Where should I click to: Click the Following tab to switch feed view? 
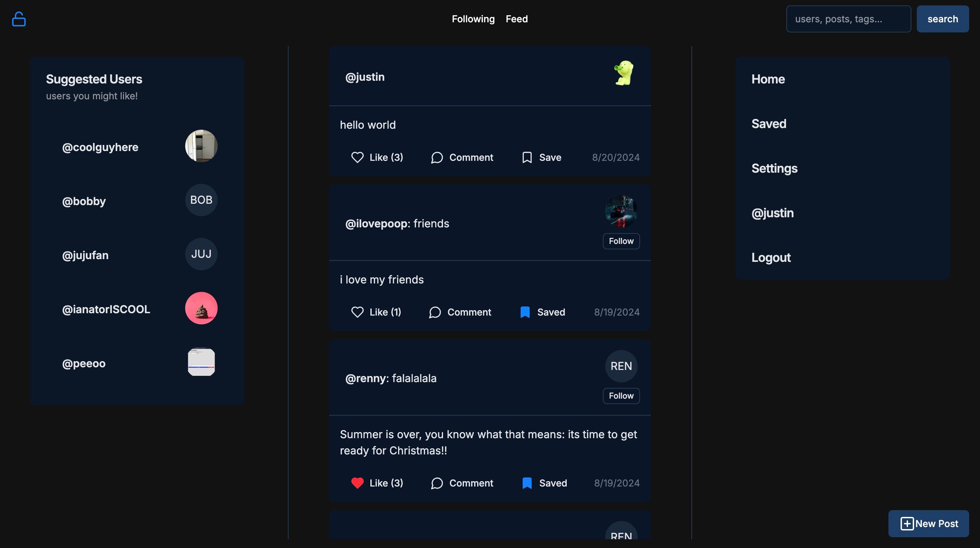click(x=473, y=18)
